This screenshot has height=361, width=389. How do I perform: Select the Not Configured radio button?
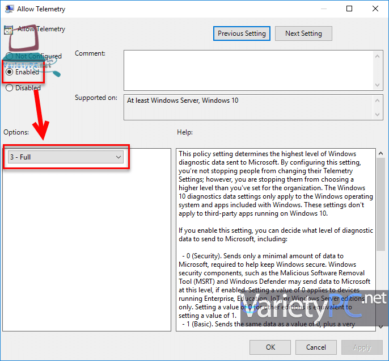coord(10,56)
